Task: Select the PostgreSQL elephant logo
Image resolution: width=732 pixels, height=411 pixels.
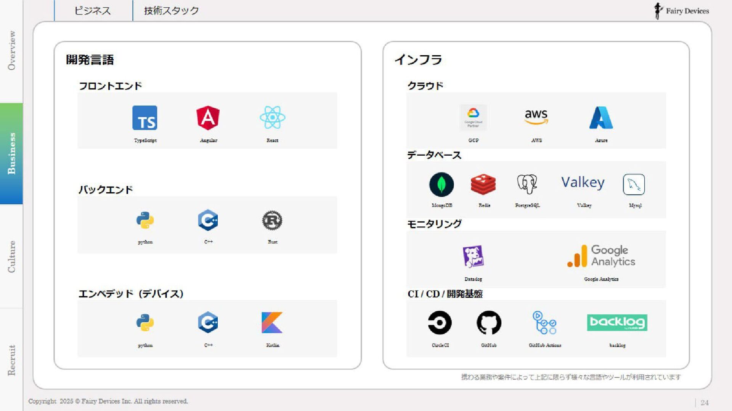Action: point(527,184)
